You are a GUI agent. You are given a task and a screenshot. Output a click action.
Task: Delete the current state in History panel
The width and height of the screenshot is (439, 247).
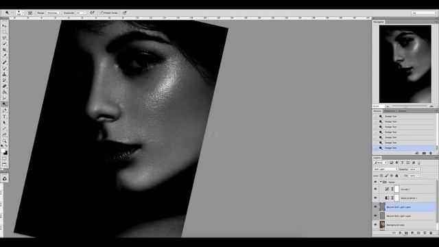[431, 153]
